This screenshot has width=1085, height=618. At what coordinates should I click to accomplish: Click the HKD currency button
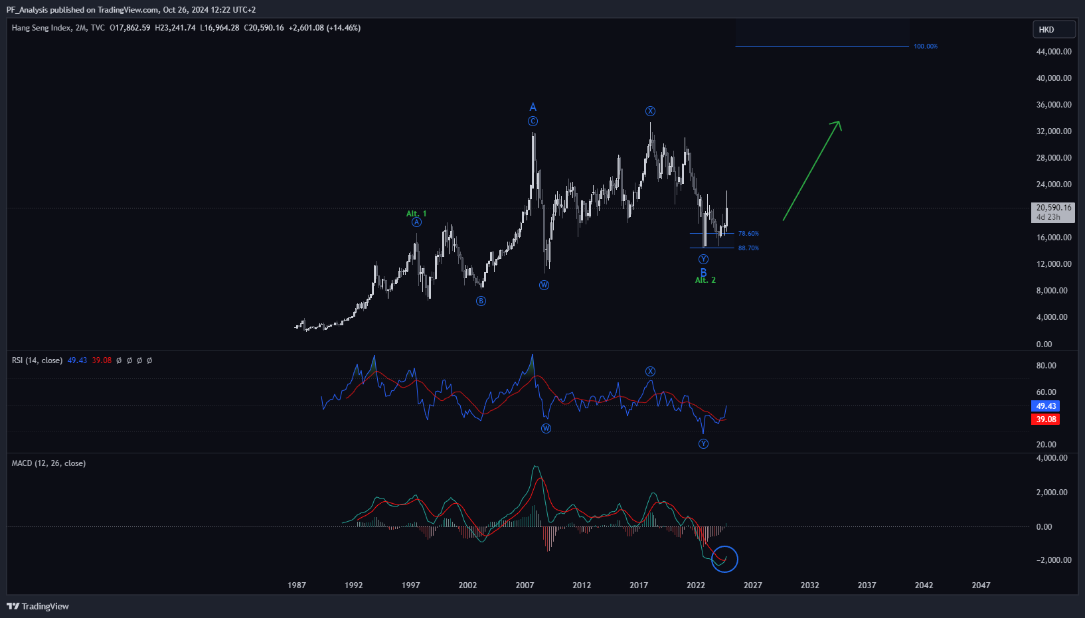pyautogui.click(x=1054, y=29)
